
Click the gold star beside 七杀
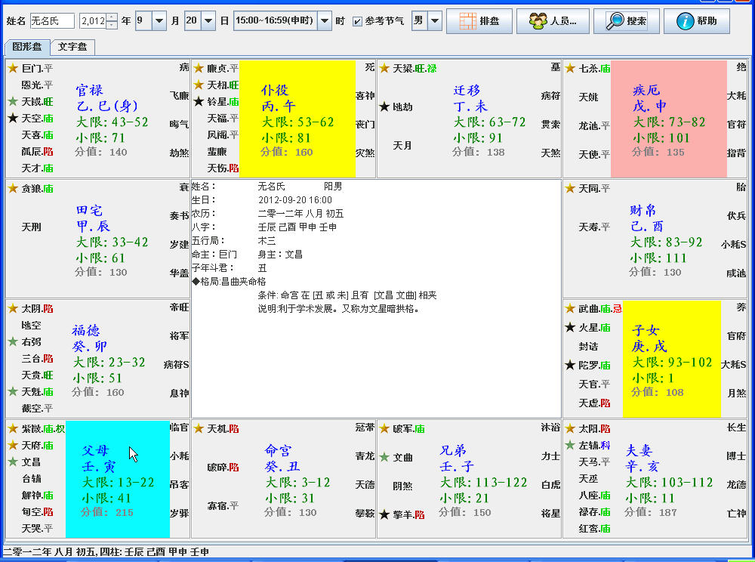570,68
